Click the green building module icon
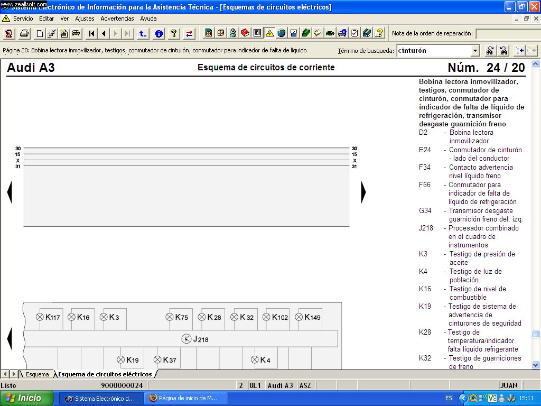This screenshot has width=541, height=406. (208, 33)
